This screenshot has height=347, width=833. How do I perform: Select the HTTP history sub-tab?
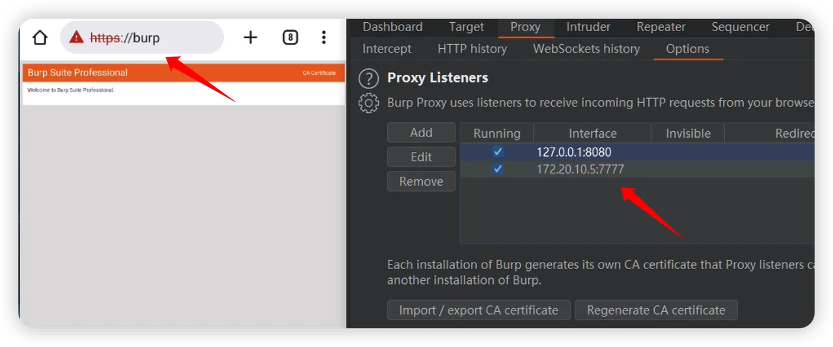pos(472,49)
